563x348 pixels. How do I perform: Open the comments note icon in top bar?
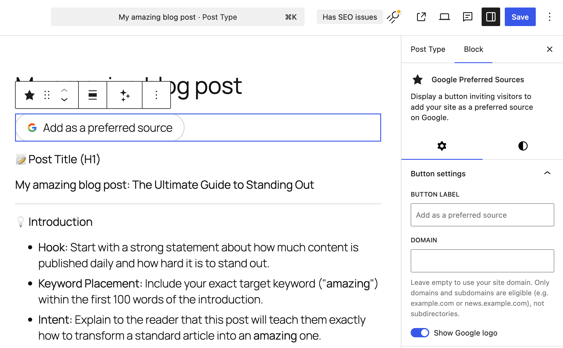(x=468, y=17)
